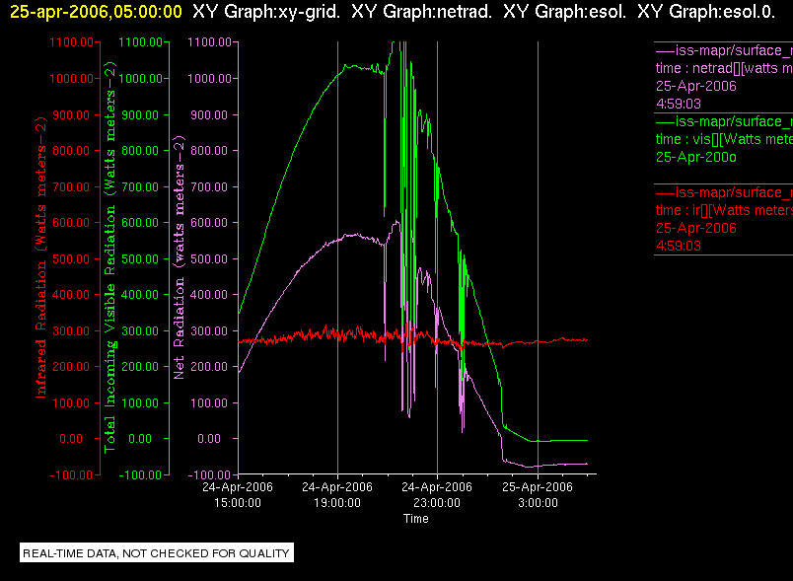This screenshot has width=793, height=581.
Task: Click the pink 0.00 axis value
Action: point(209,438)
